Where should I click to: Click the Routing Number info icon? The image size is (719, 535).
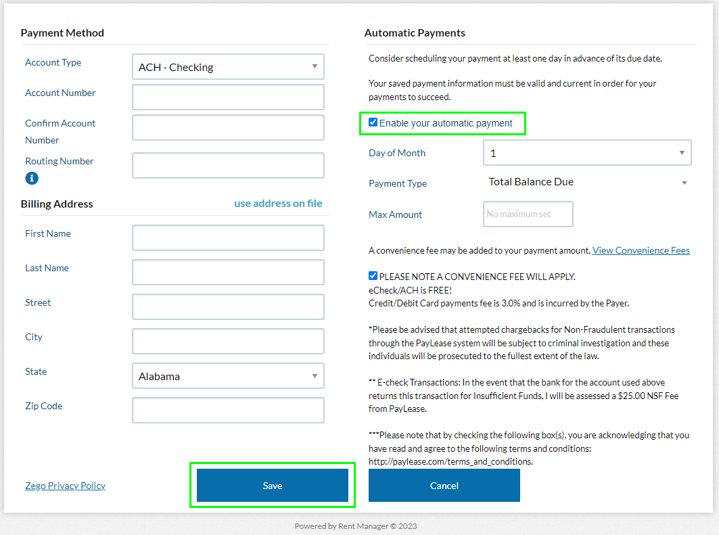click(32, 179)
